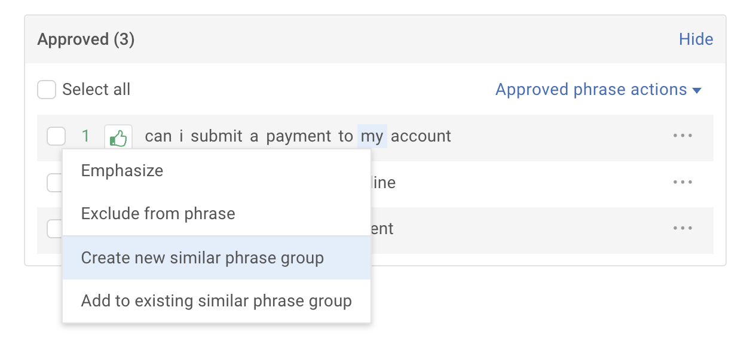The height and width of the screenshot is (344, 753).
Task: Click the green count number 1
Action: 85,136
